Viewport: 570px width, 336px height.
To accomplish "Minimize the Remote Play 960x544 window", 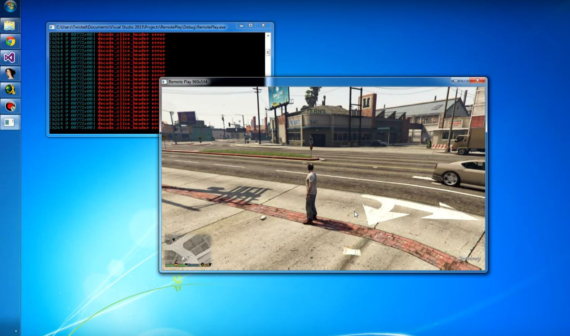I will click(x=456, y=80).
